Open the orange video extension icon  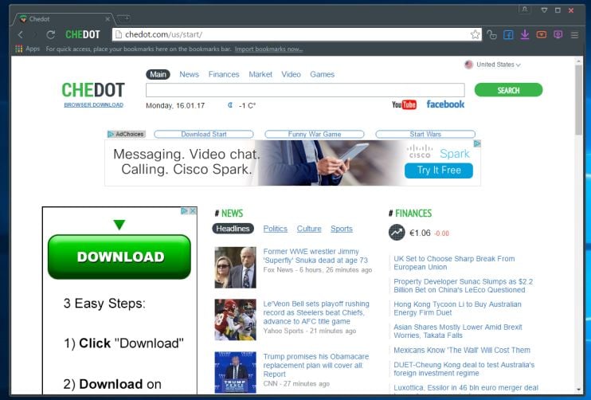point(542,35)
